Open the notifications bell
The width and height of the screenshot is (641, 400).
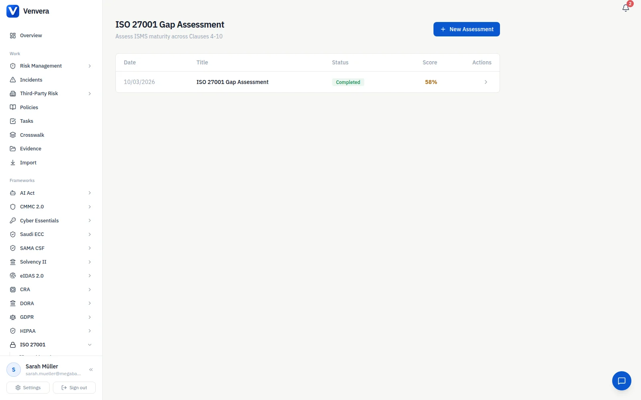[626, 8]
